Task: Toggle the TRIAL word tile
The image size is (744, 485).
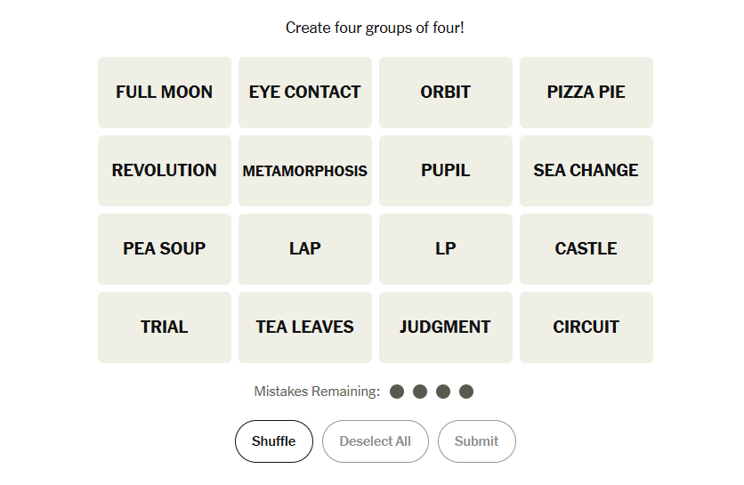Action: pyautogui.click(x=165, y=327)
